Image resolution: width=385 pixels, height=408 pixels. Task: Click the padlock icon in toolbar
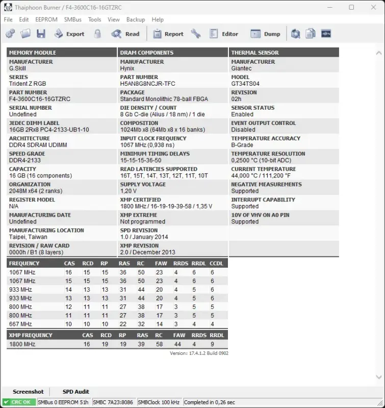pyautogui.click(x=97, y=34)
